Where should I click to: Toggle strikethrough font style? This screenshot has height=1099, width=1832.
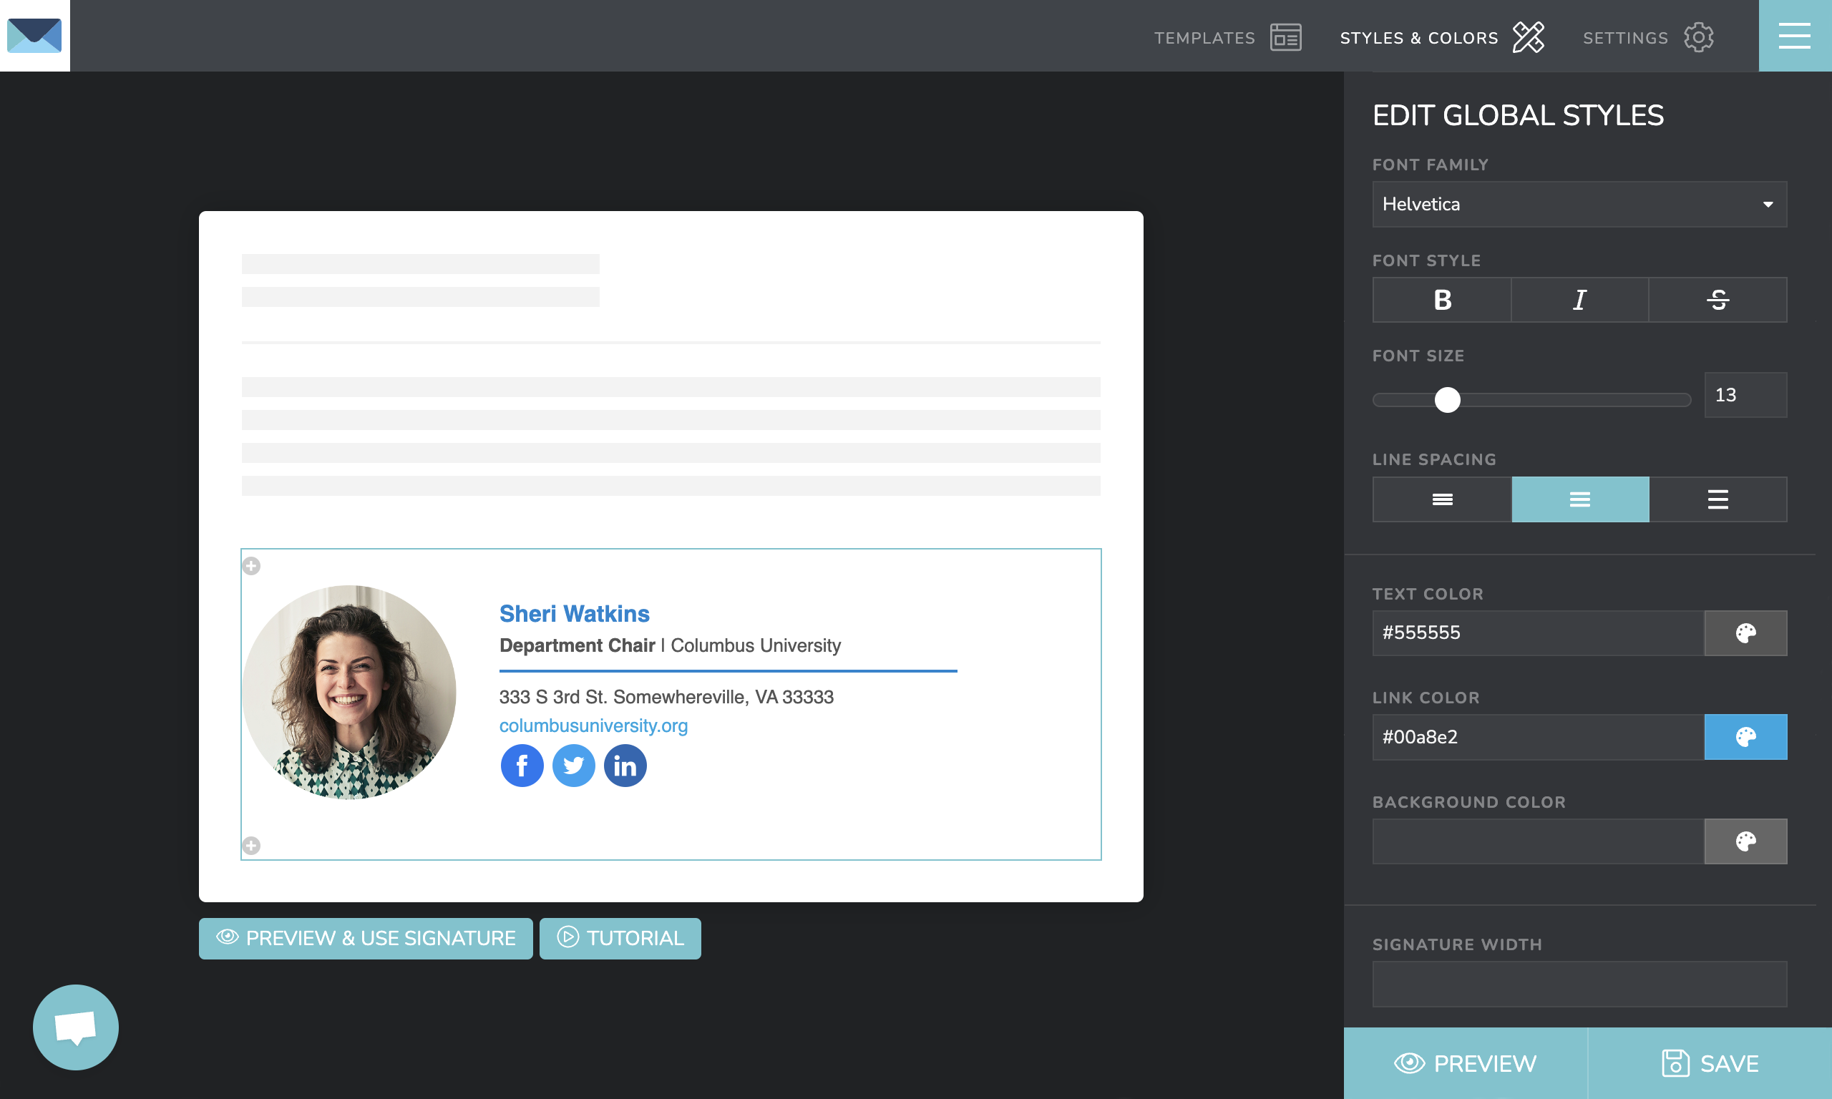pyautogui.click(x=1717, y=300)
